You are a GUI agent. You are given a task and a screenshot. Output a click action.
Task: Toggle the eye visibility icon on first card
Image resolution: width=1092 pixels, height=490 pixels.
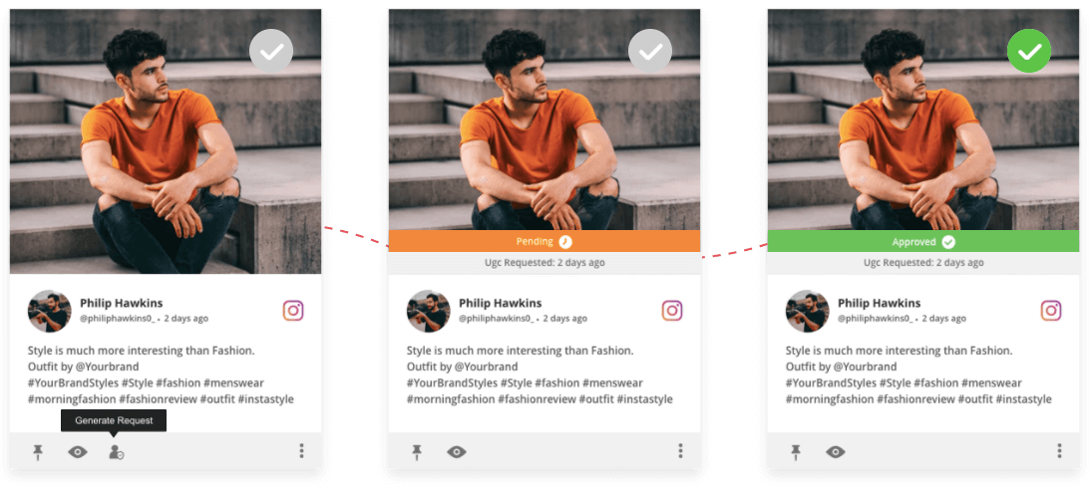point(78,452)
